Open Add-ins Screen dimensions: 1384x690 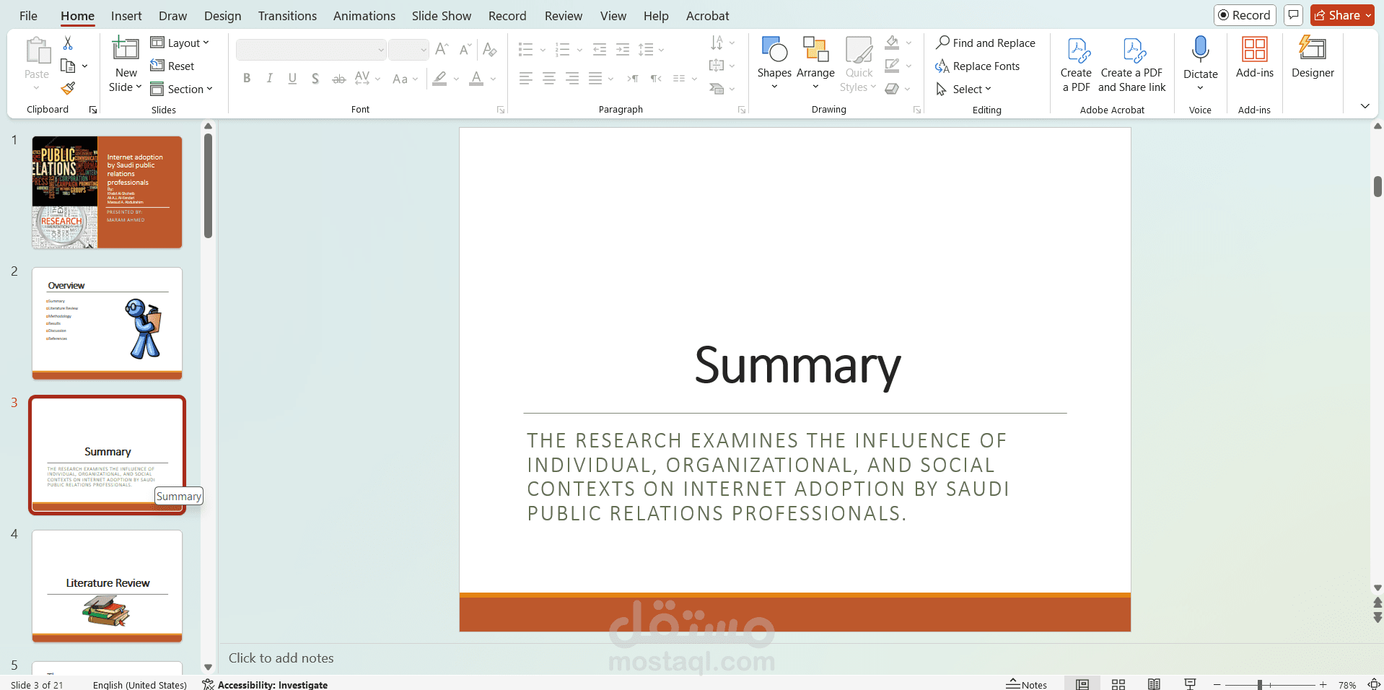1254,58
